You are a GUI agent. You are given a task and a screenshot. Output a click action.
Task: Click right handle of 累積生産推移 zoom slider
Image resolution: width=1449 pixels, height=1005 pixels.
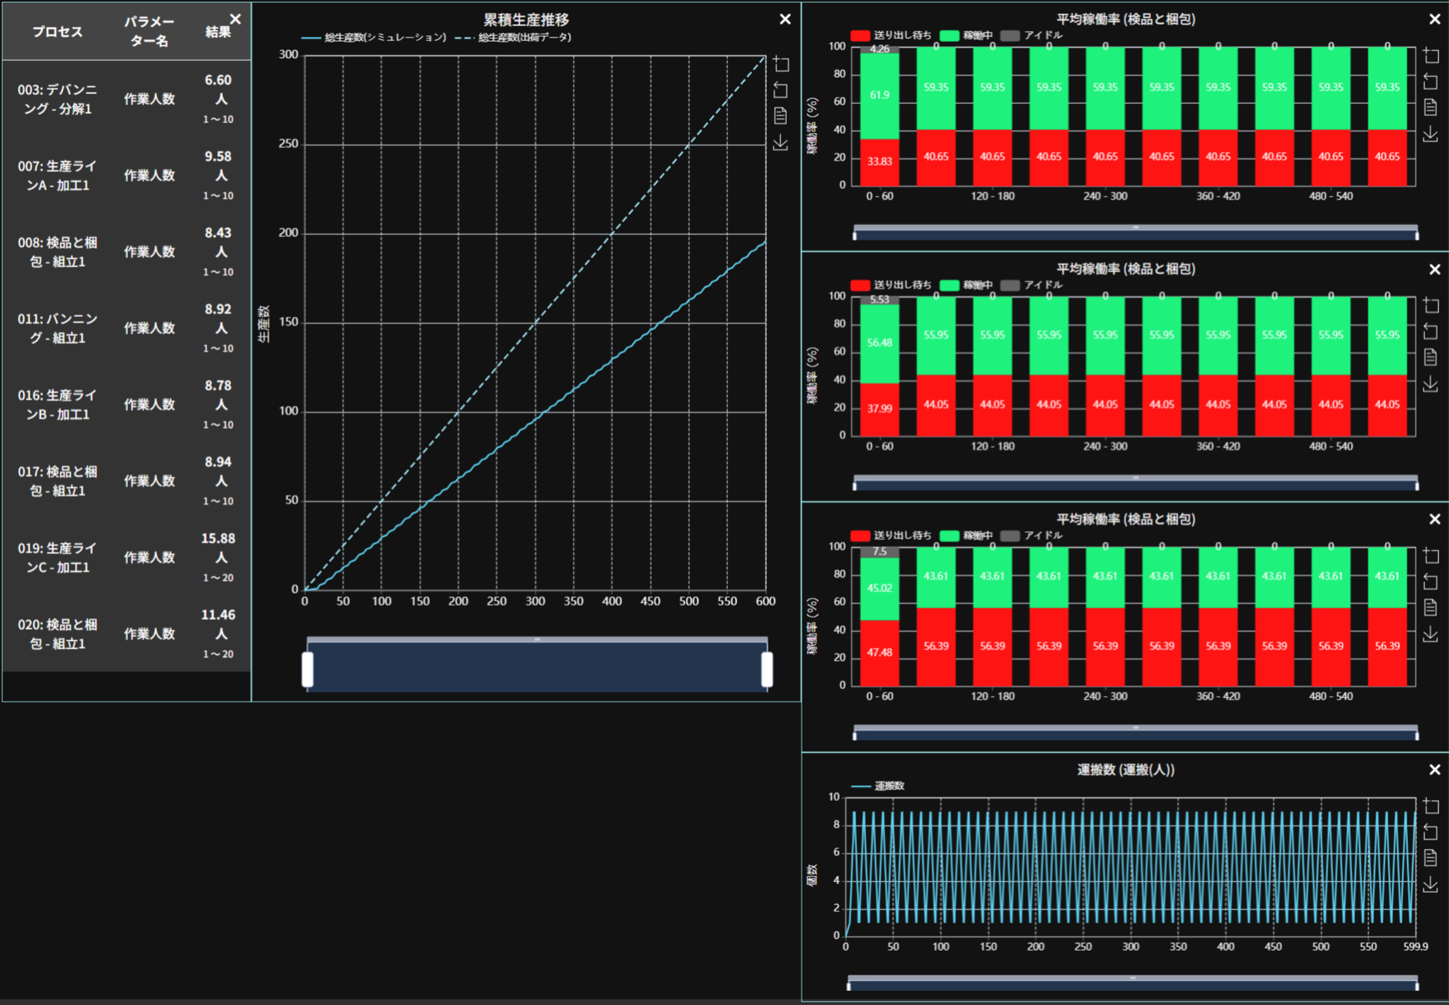click(767, 670)
